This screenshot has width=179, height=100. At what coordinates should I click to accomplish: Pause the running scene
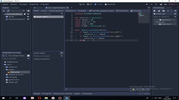[151, 4]
